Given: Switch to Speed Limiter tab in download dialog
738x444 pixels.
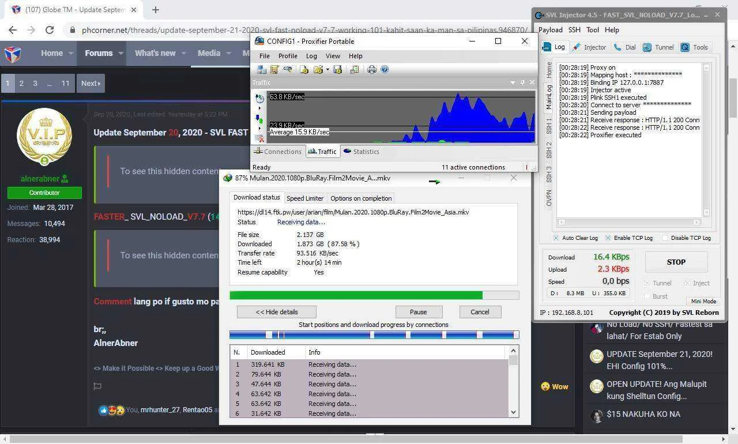Looking at the screenshot, I should tap(305, 198).
